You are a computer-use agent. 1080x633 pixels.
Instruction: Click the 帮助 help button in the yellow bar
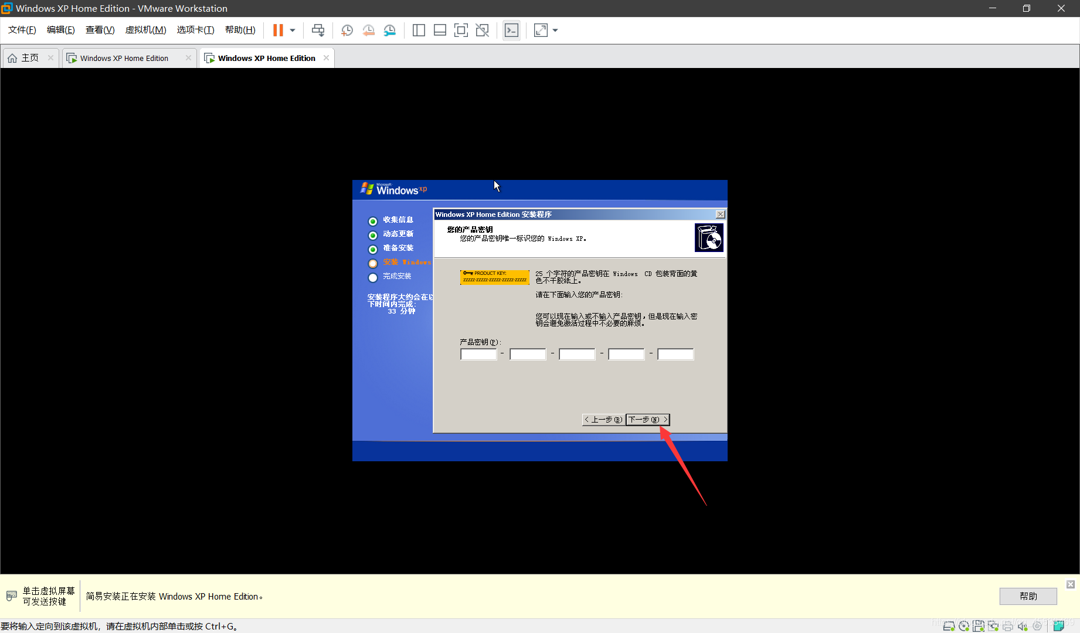pyautogui.click(x=1028, y=596)
